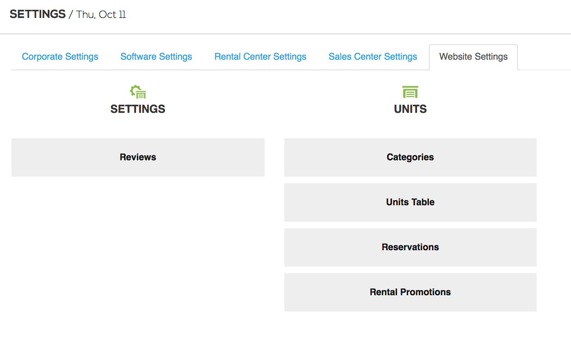Screen dimensions: 571x359
Task: Configure unit promotions via Rental Promotions tile
Action: coord(410,292)
